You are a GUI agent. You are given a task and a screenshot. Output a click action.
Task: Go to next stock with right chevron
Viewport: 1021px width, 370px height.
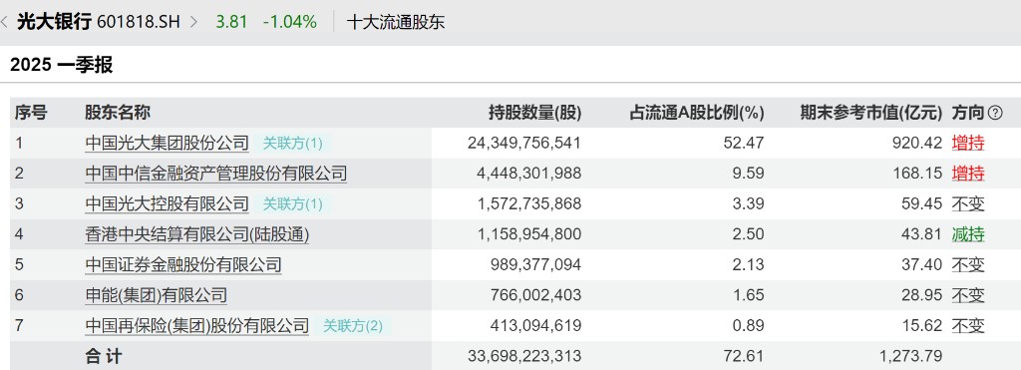point(192,22)
